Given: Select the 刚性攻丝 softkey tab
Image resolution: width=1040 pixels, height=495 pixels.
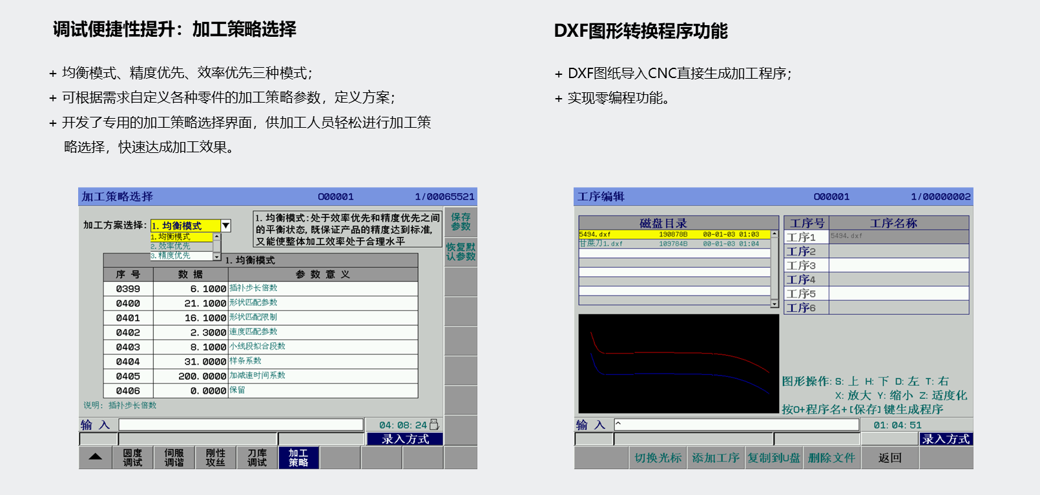Looking at the screenshot, I should (x=215, y=458).
